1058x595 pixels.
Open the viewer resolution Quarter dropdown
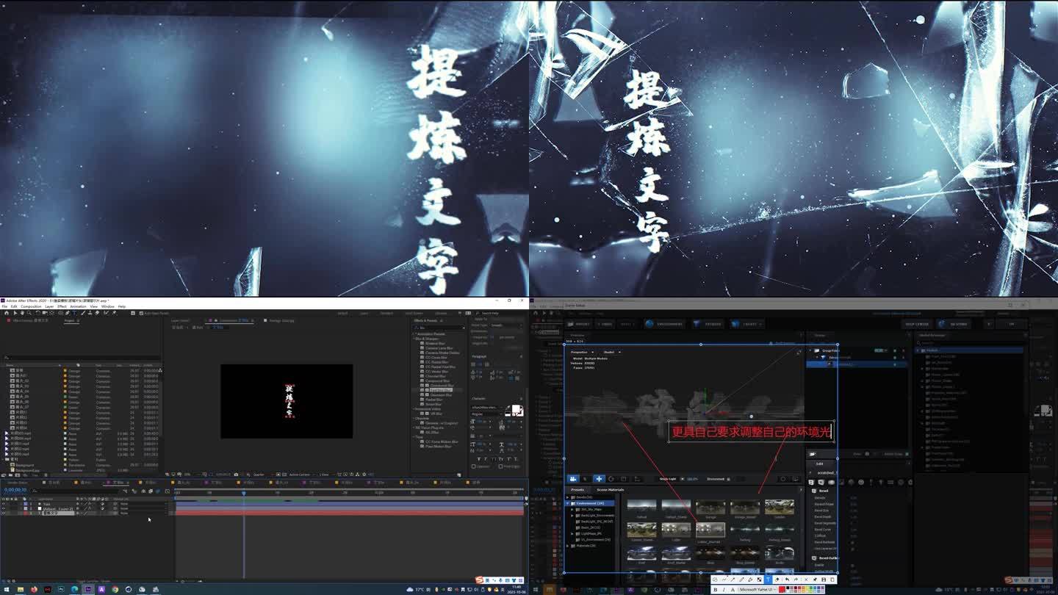coord(262,475)
